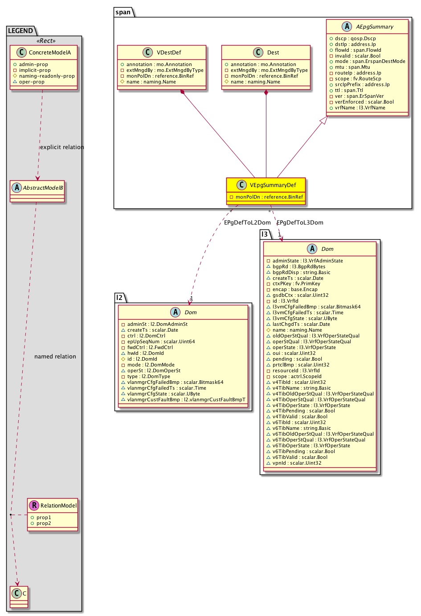Select the C icon beside ConcreteModelA

21,52
